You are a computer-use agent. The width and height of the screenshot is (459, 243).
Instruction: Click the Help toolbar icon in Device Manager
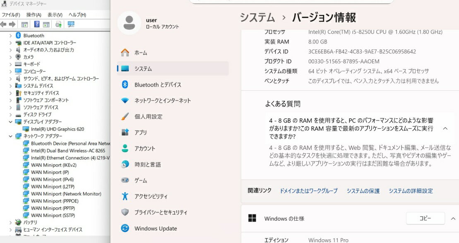37,24
